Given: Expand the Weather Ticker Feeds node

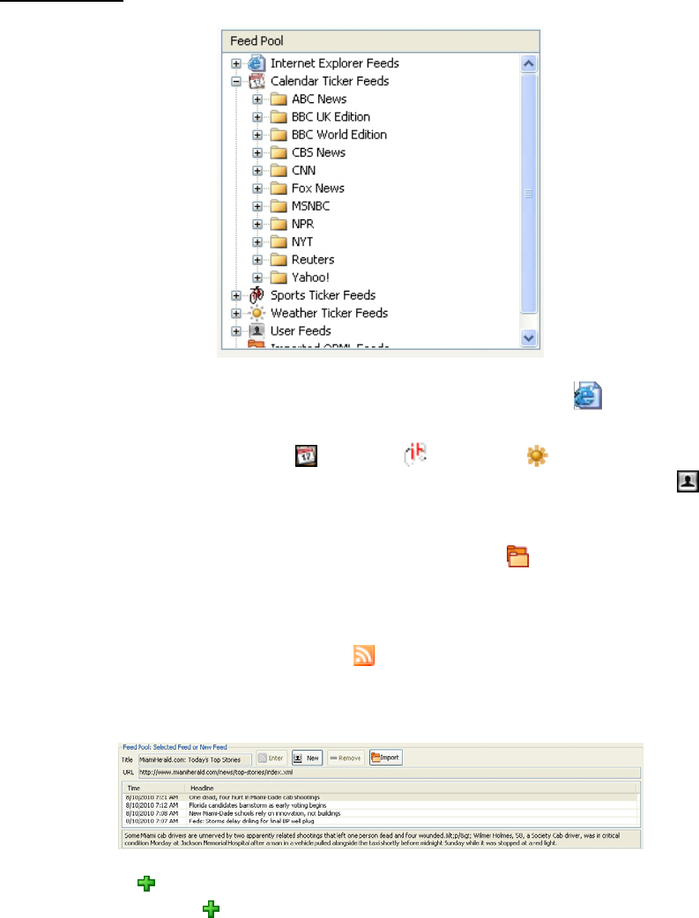Looking at the screenshot, I should pos(236,314).
